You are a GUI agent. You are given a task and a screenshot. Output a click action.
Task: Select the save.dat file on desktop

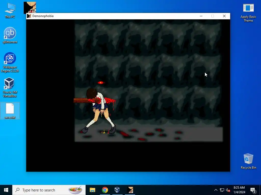[x=10, y=111]
